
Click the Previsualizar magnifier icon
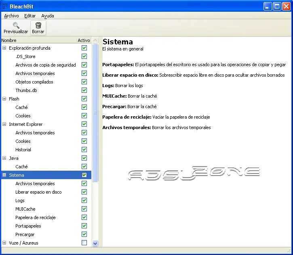[16, 25]
